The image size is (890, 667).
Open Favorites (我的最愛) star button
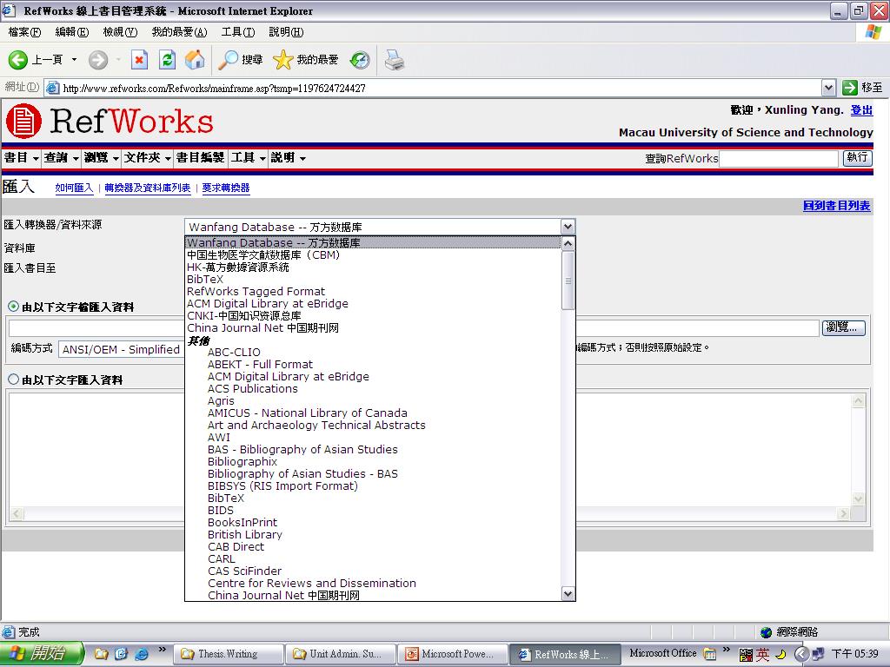(x=305, y=60)
